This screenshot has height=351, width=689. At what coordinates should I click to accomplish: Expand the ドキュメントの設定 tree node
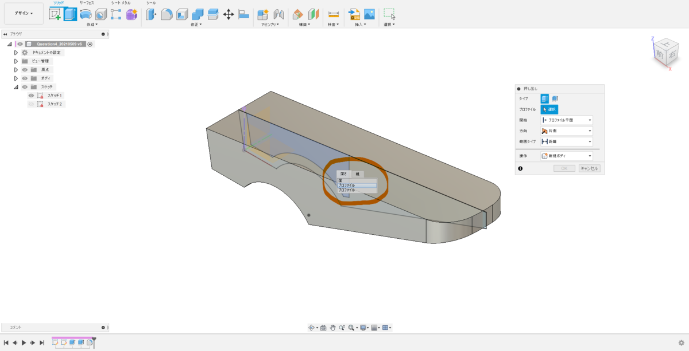point(16,53)
